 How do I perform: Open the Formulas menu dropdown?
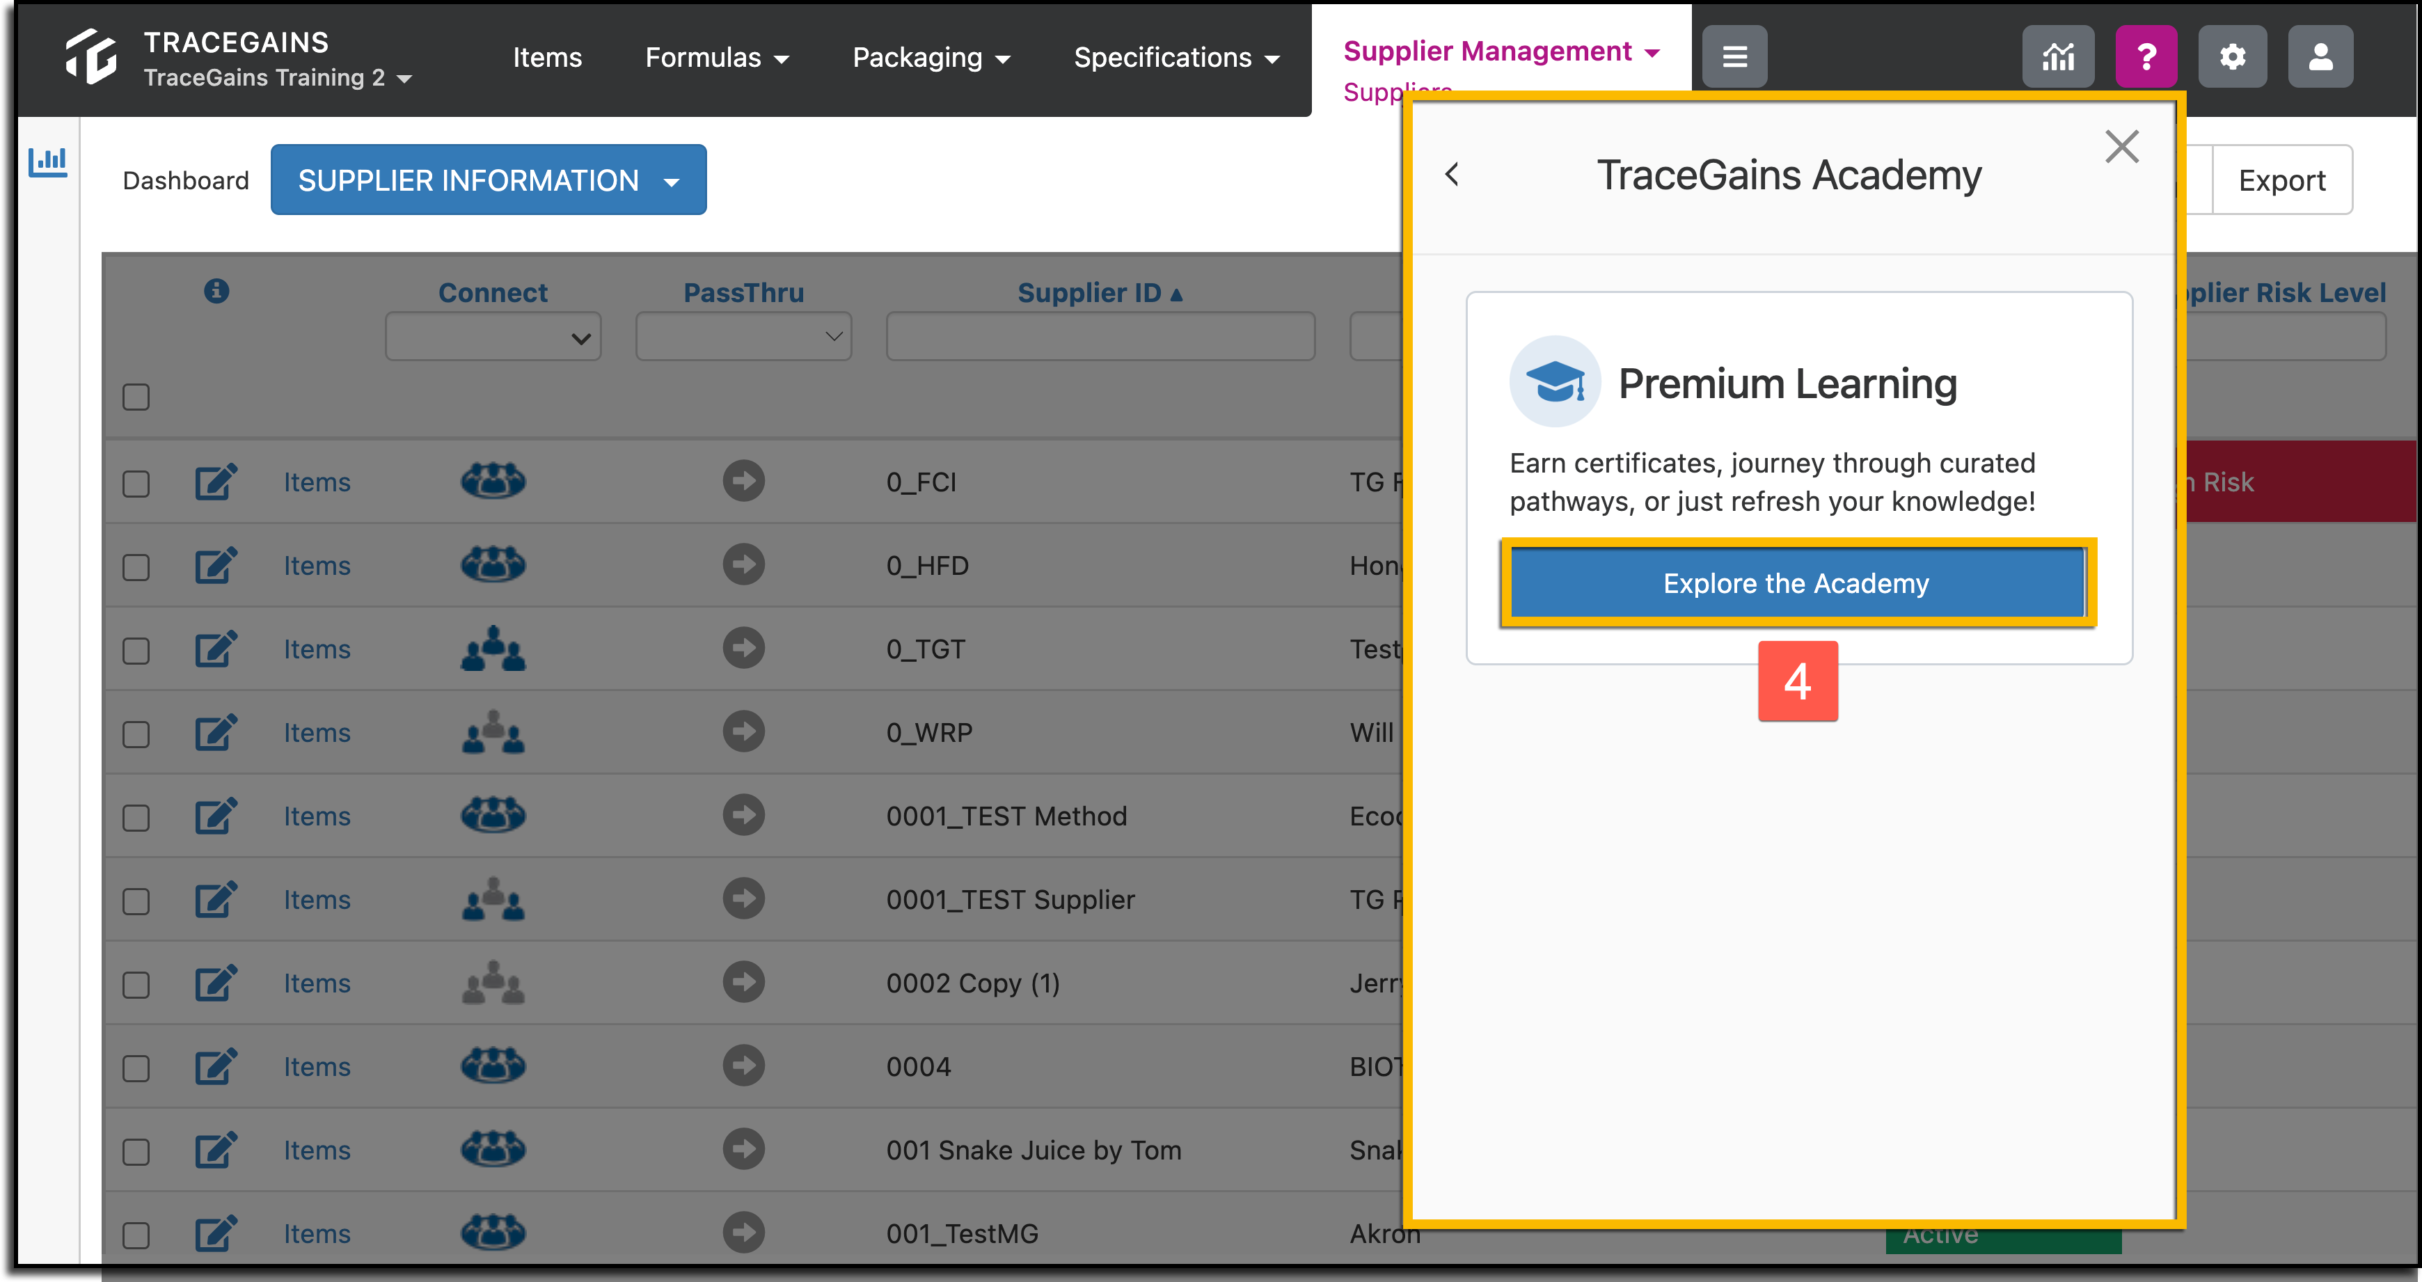tap(716, 57)
